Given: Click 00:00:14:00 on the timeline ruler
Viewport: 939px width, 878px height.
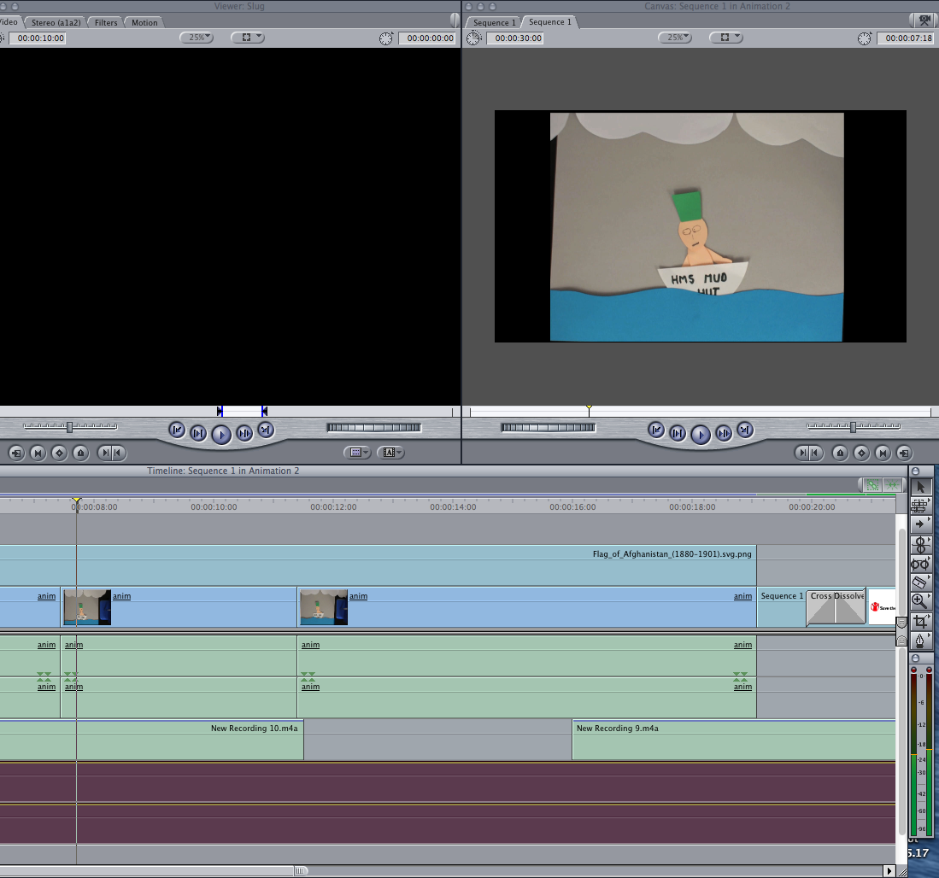Looking at the screenshot, I should pos(453,507).
